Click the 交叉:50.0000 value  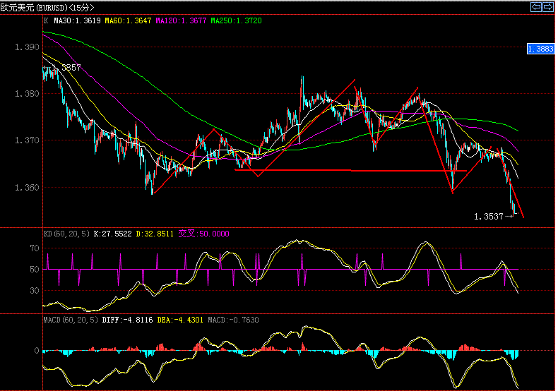(204, 234)
